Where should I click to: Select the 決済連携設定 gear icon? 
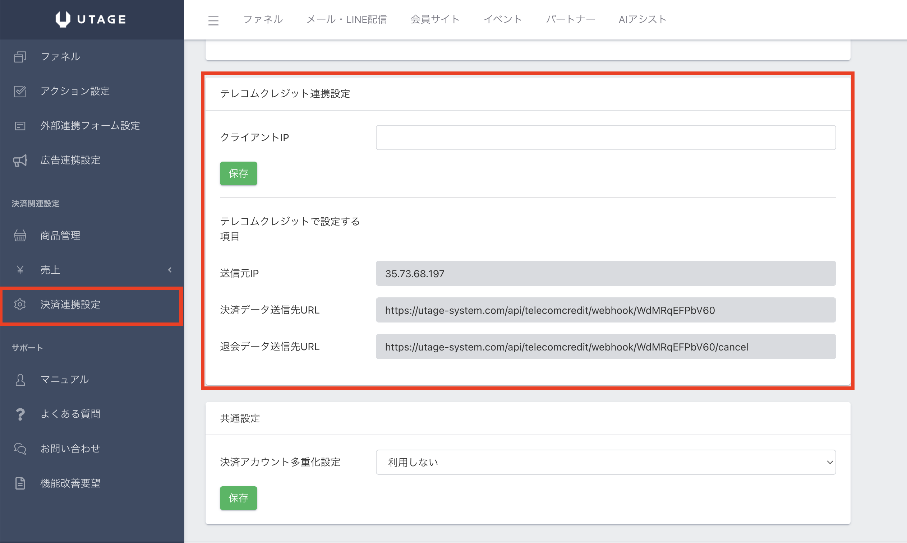click(x=20, y=305)
